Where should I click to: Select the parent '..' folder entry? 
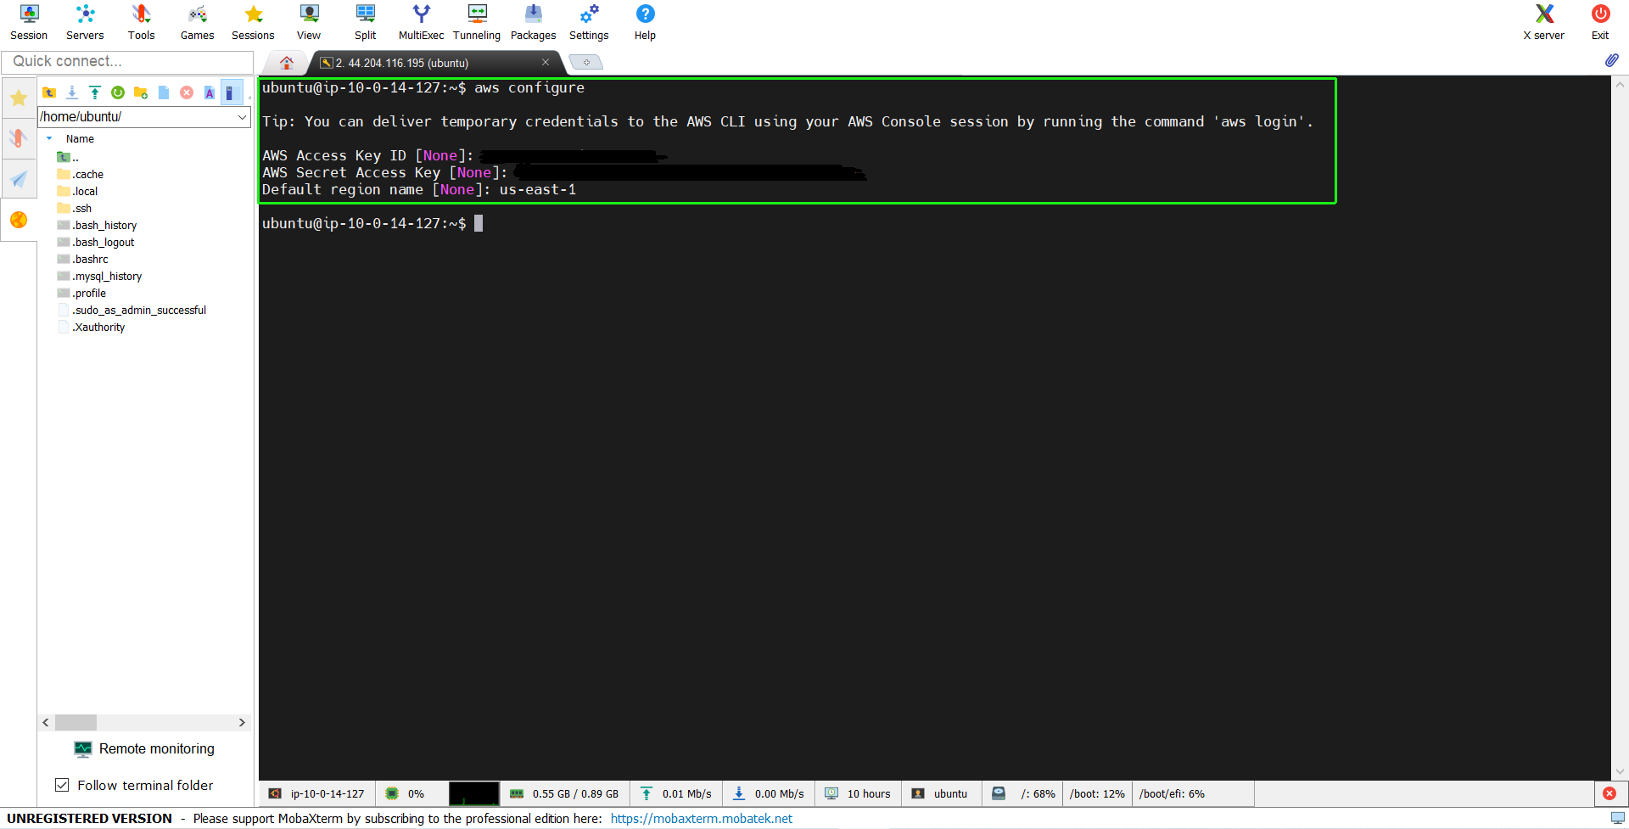(68, 157)
